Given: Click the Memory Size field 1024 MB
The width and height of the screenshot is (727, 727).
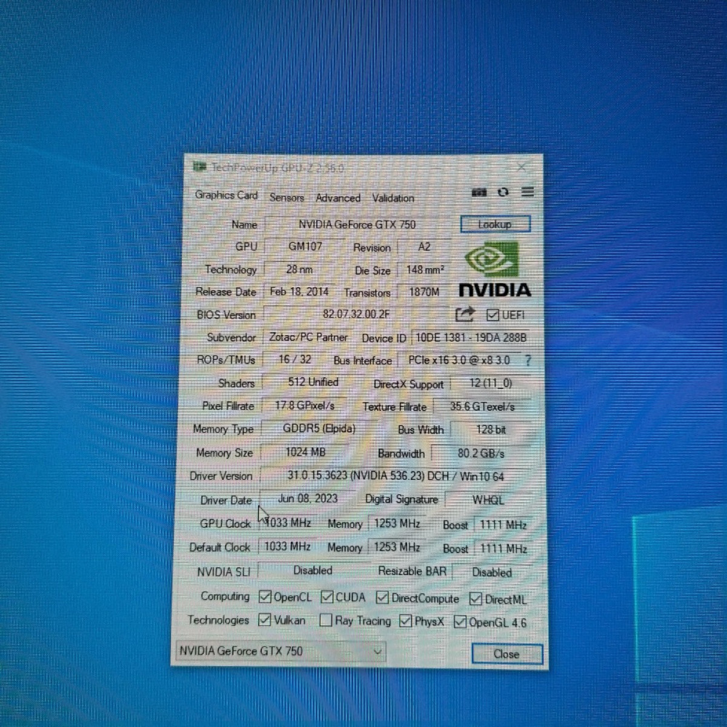Looking at the screenshot, I should tap(305, 452).
